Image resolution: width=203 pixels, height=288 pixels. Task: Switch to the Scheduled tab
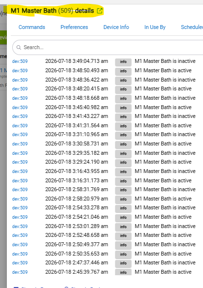192,27
